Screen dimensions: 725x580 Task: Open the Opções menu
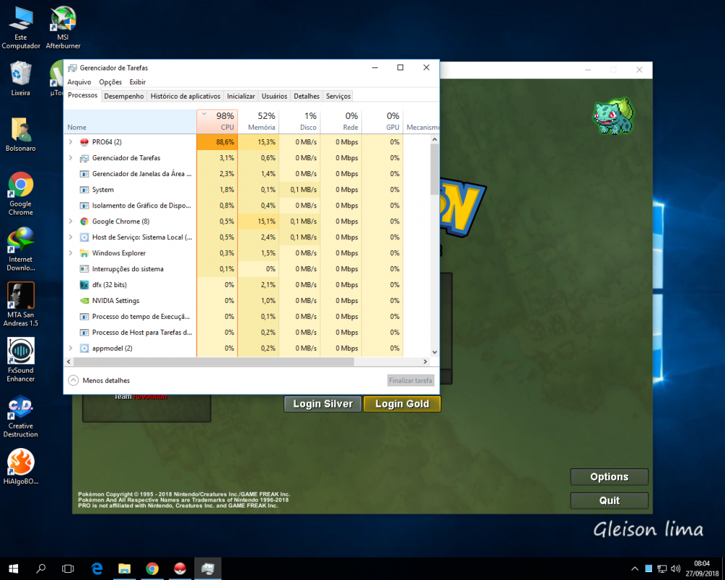point(110,83)
